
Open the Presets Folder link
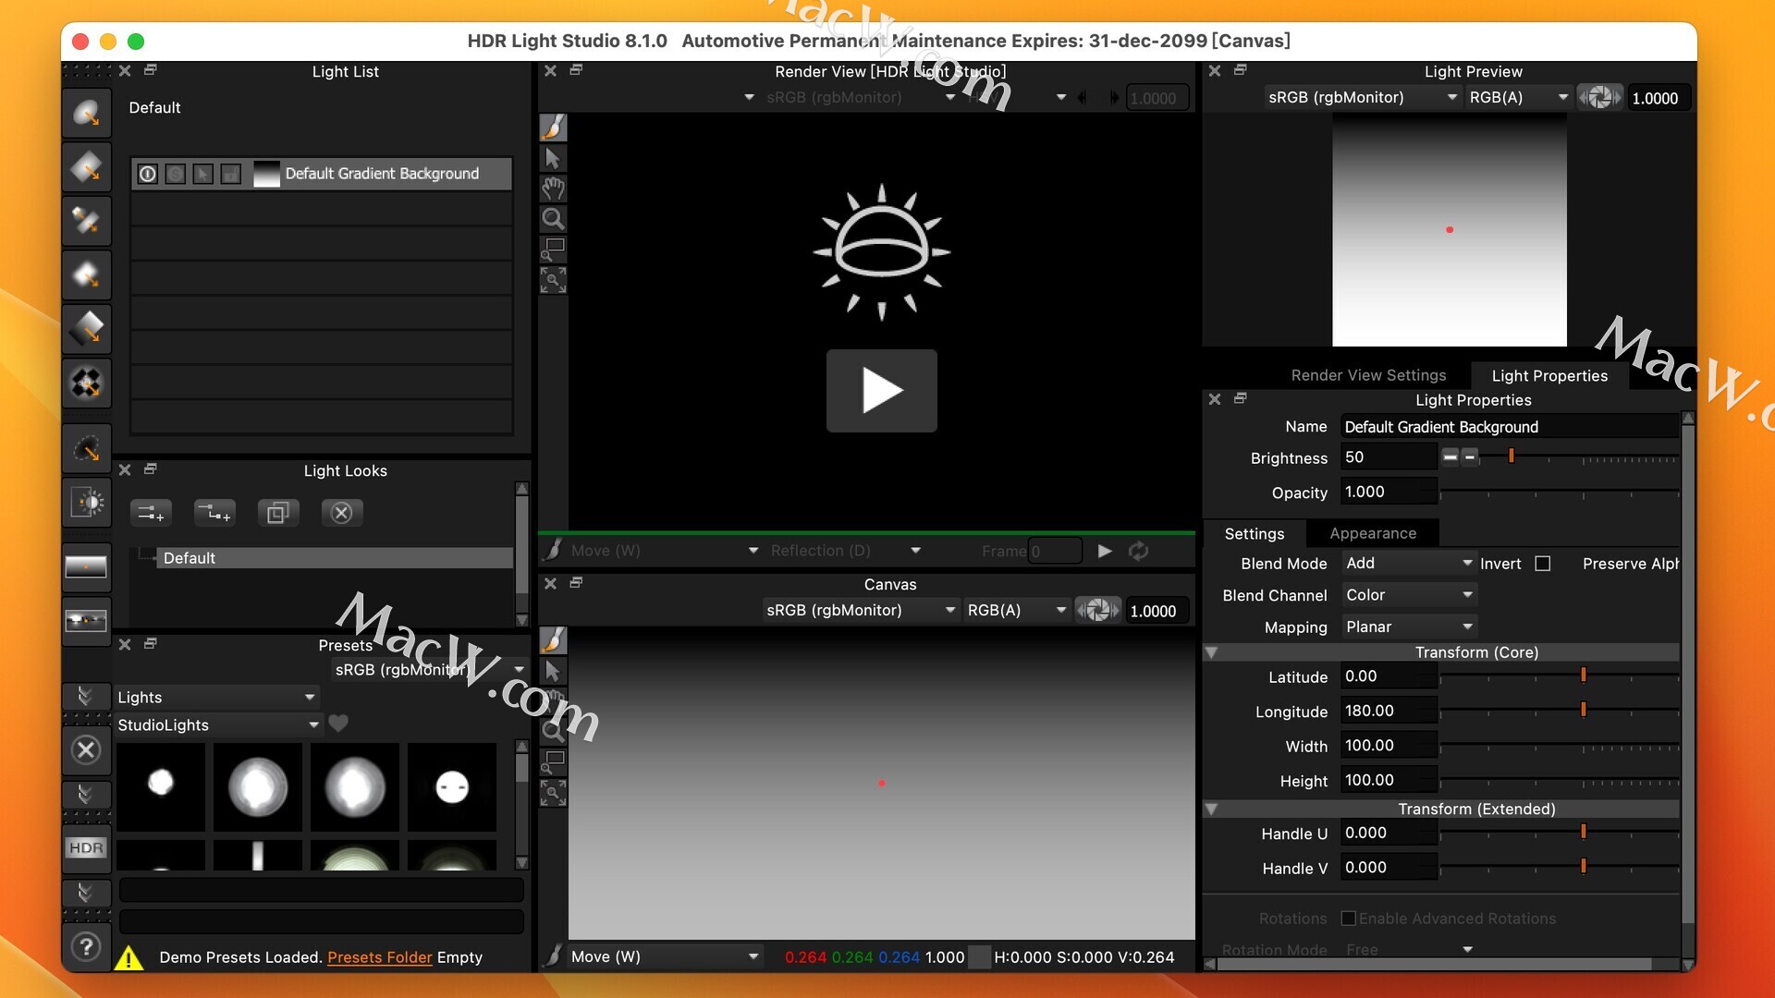coord(379,957)
